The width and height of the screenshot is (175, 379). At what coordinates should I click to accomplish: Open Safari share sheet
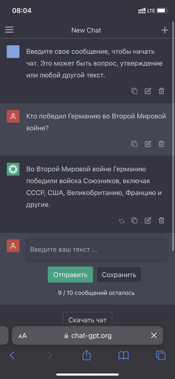86,355
